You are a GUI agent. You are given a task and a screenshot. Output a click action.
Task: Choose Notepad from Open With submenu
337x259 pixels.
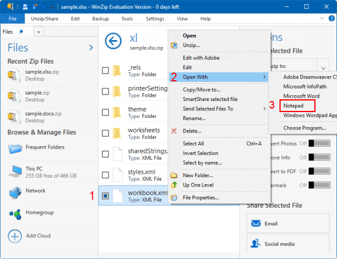tap(293, 106)
